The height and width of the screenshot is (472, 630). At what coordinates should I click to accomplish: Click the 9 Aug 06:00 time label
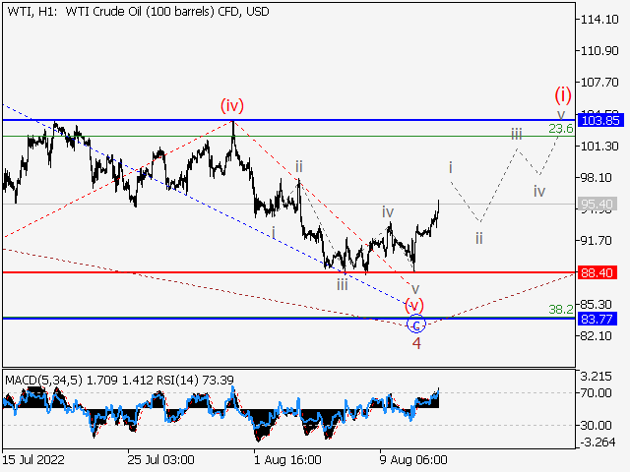coord(413,459)
